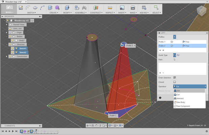Image resolution: width=209 pixels, height=135 pixels.
Task: Select New Body from Operation list
Action: (x=181, y=102)
